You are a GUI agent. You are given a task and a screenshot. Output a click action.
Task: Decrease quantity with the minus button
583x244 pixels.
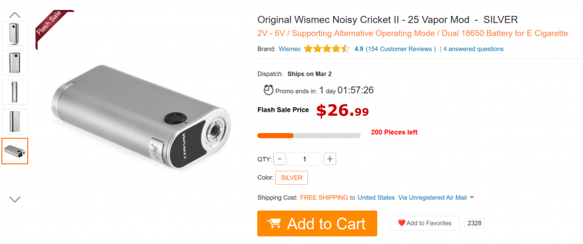[280, 160]
